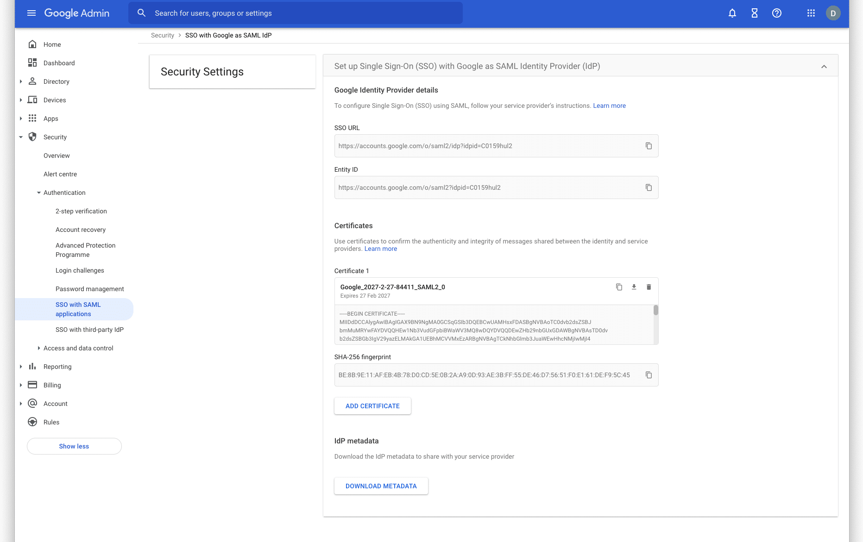863x542 pixels.
Task: Click the Rules steering wheel icon
Action: (32, 422)
